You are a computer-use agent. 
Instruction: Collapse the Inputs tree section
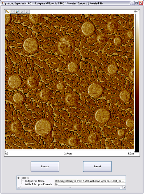click(18, 178)
